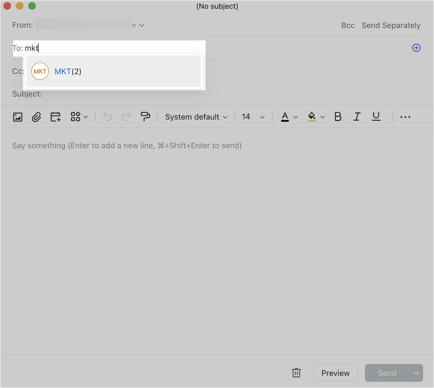
Task: Click the redo icon
Action: pyautogui.click(x=126, y=117)
